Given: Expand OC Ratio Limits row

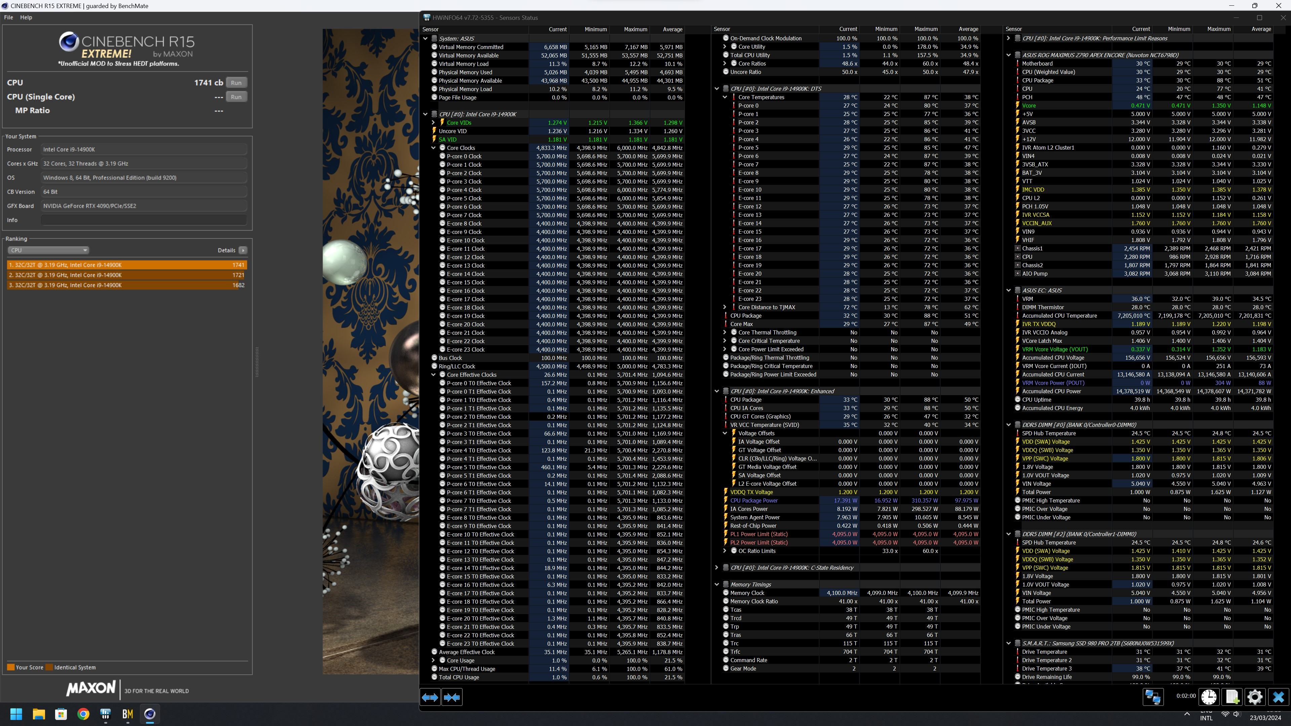Looking at the screenshot, I should 725,551.
